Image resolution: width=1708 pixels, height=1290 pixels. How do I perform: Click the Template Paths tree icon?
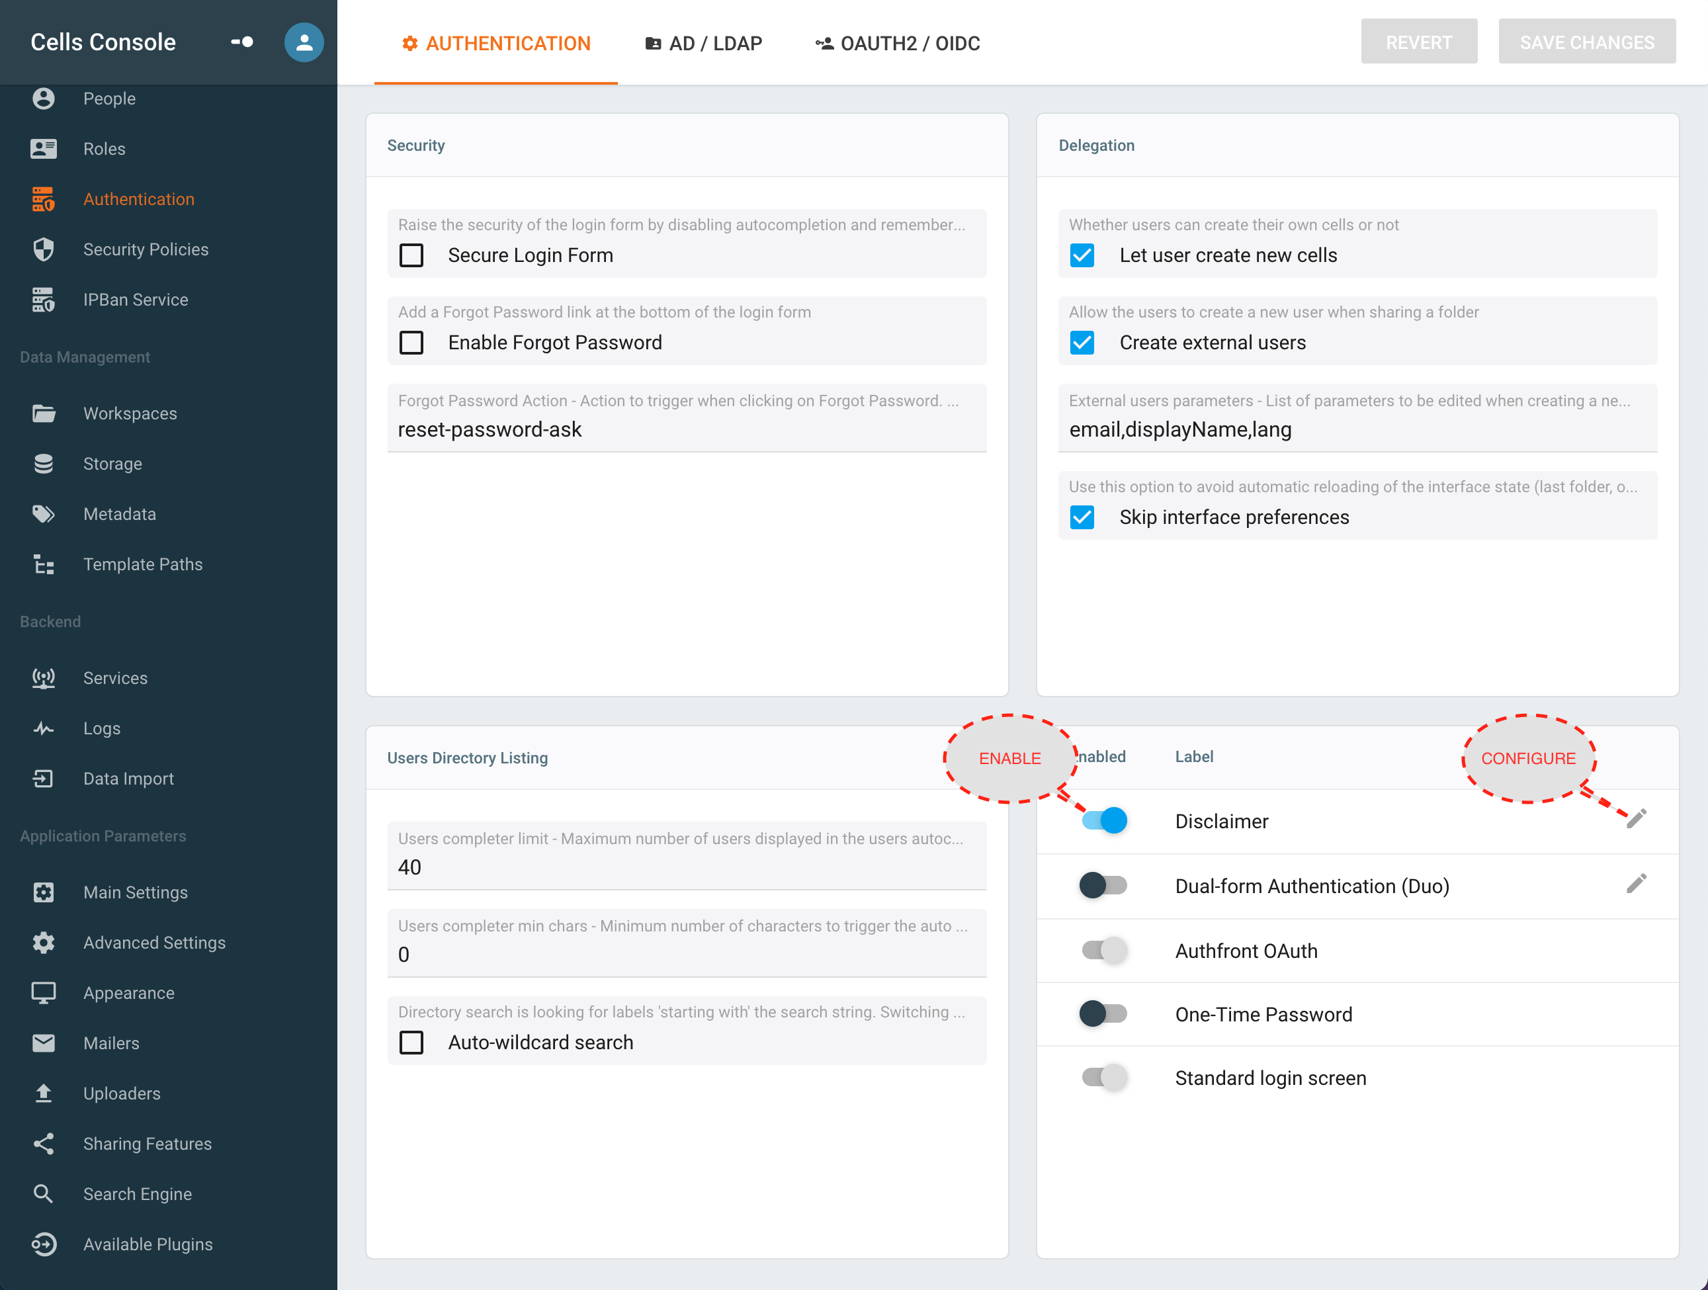coord(43,564)
